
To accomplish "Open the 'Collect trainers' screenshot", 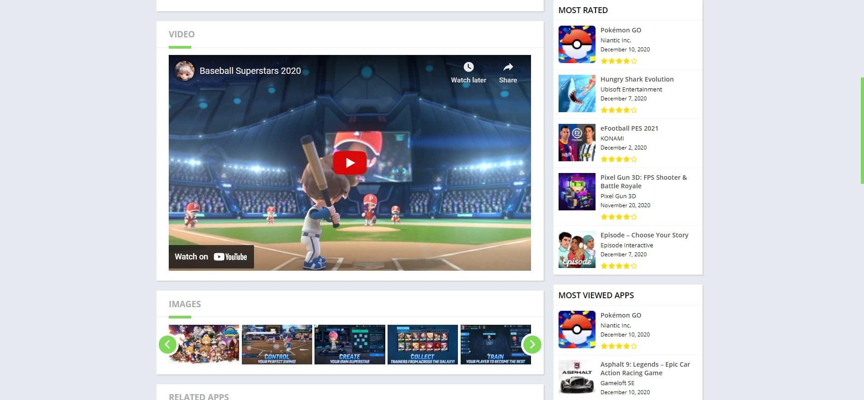I will [x=422, y=345].
